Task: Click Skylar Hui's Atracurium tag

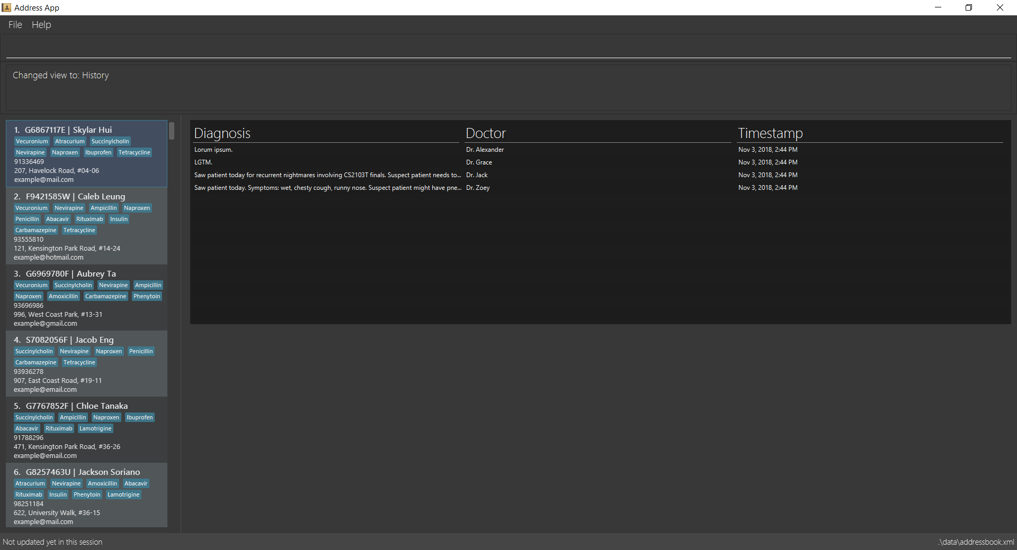Action: click(x=70, y=141)
